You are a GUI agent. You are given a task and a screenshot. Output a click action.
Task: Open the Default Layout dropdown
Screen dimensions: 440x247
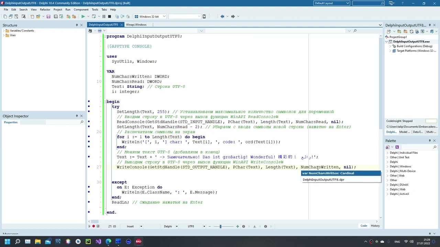pos(348,3)
